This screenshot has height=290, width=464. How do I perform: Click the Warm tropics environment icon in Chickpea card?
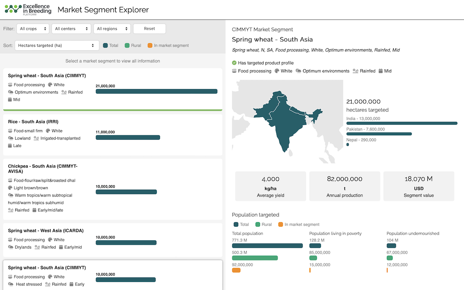[x=11, y=195]
